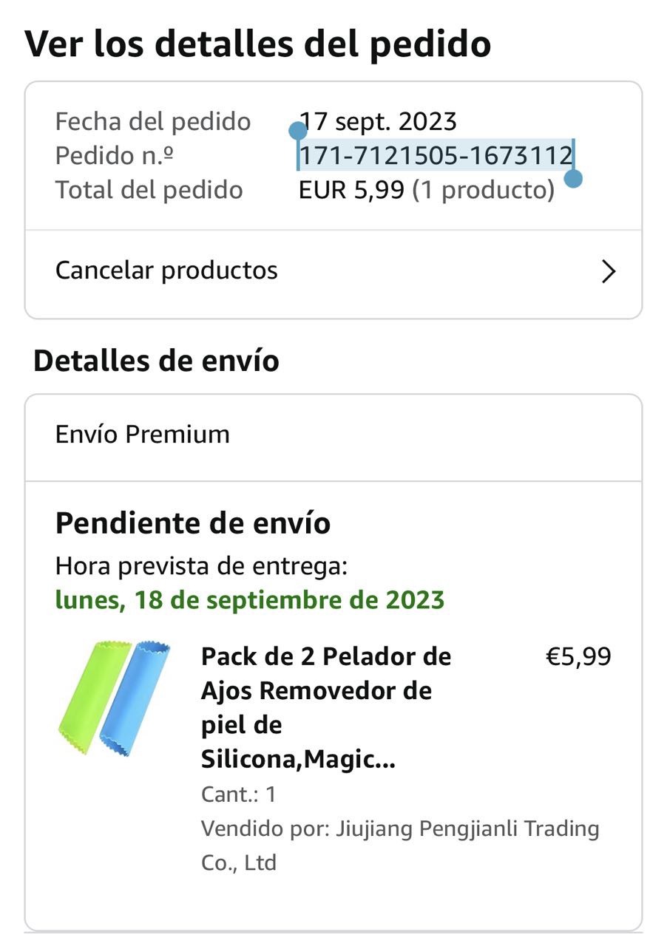This screenshot has width=667, height=946.
Task: Tap the garlic peeler product thumbnail
Action: tap(115, 698)
